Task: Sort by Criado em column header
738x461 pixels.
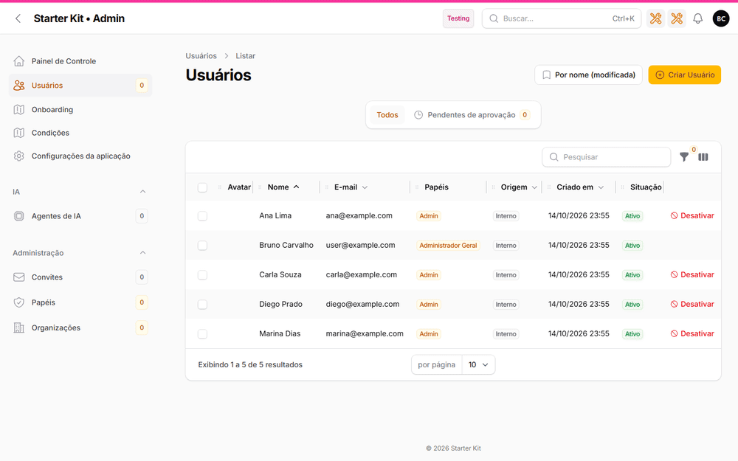Action: tap(580, 187)
